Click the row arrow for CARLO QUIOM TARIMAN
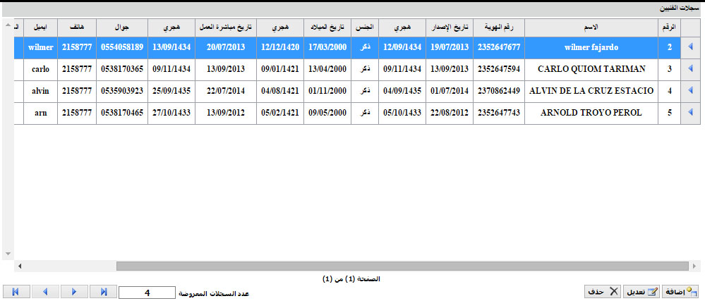The height and width of the screenshot is (301, 705). [689, 69]
